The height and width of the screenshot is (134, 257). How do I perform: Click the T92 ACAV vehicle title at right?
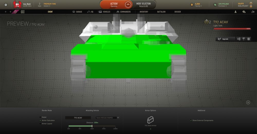[221, 22]
